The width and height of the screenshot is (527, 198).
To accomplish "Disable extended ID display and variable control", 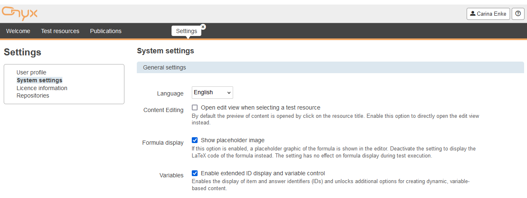I will [195, 173].
